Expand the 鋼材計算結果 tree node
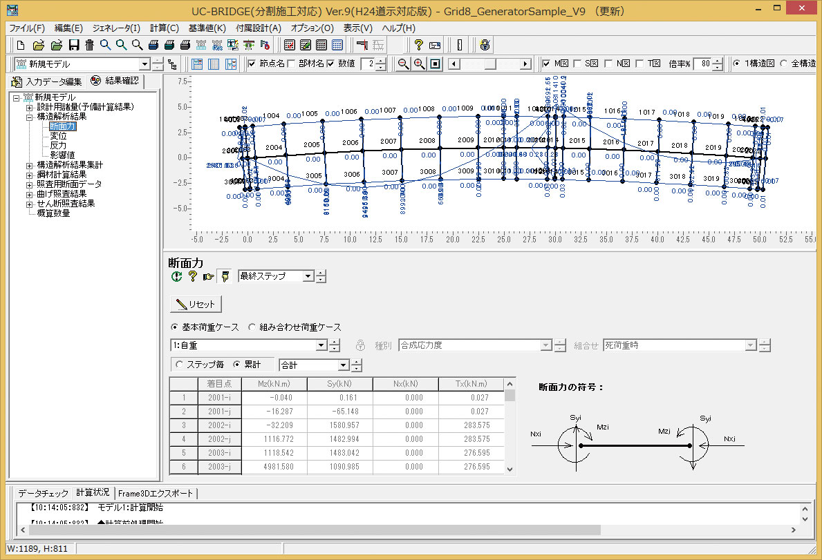The width and height of the screenshot is (822, 560). (x=29, y=175)
